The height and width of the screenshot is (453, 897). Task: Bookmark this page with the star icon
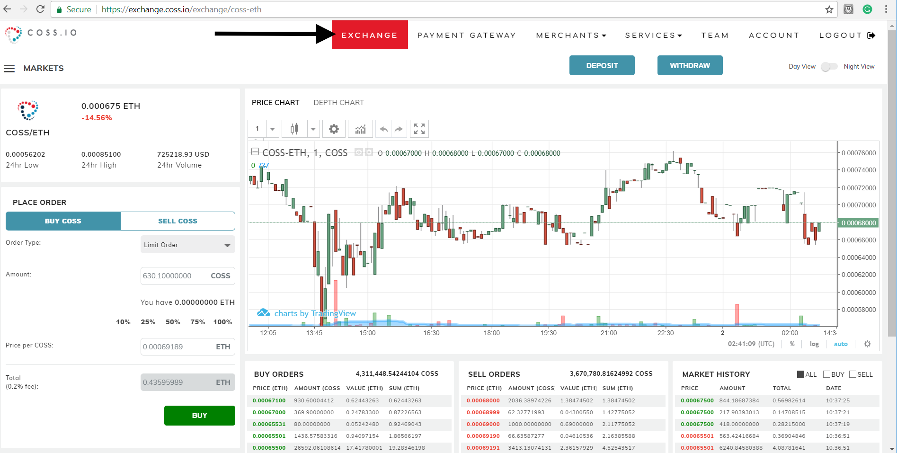click(829, 9)
